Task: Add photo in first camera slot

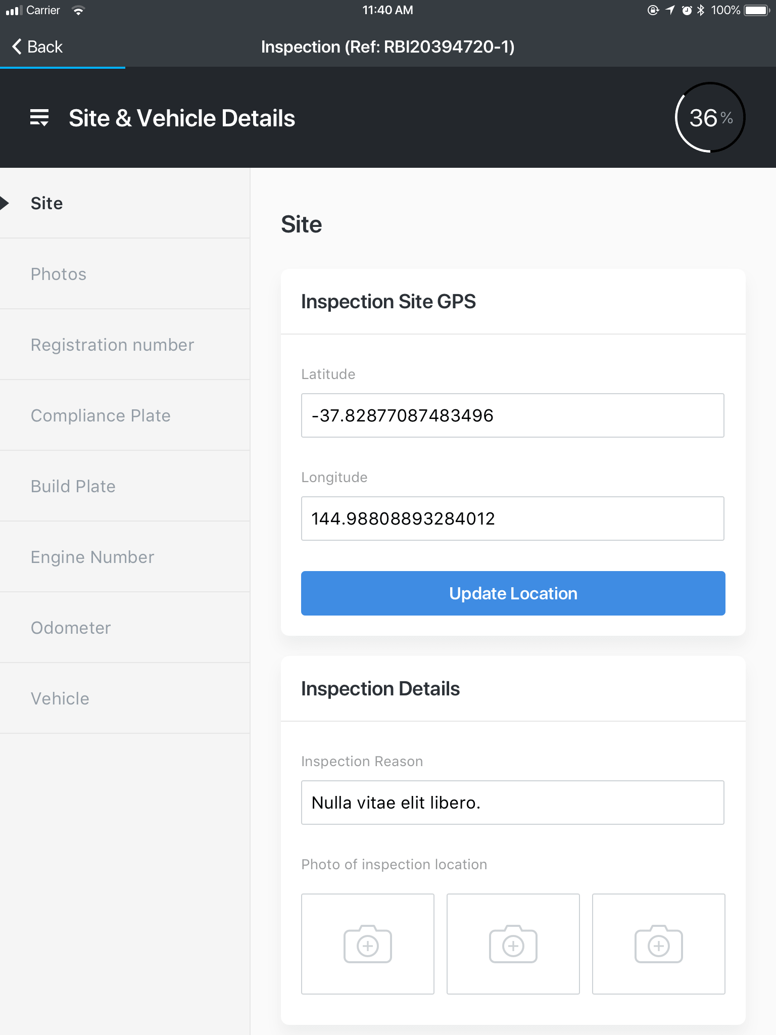Action: [367, 944]
